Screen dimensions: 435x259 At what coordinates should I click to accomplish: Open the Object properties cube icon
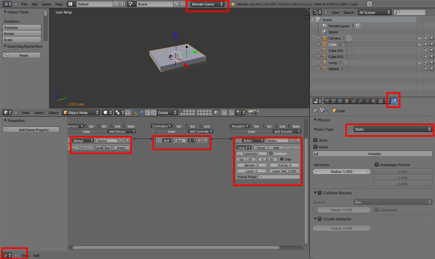347,101
